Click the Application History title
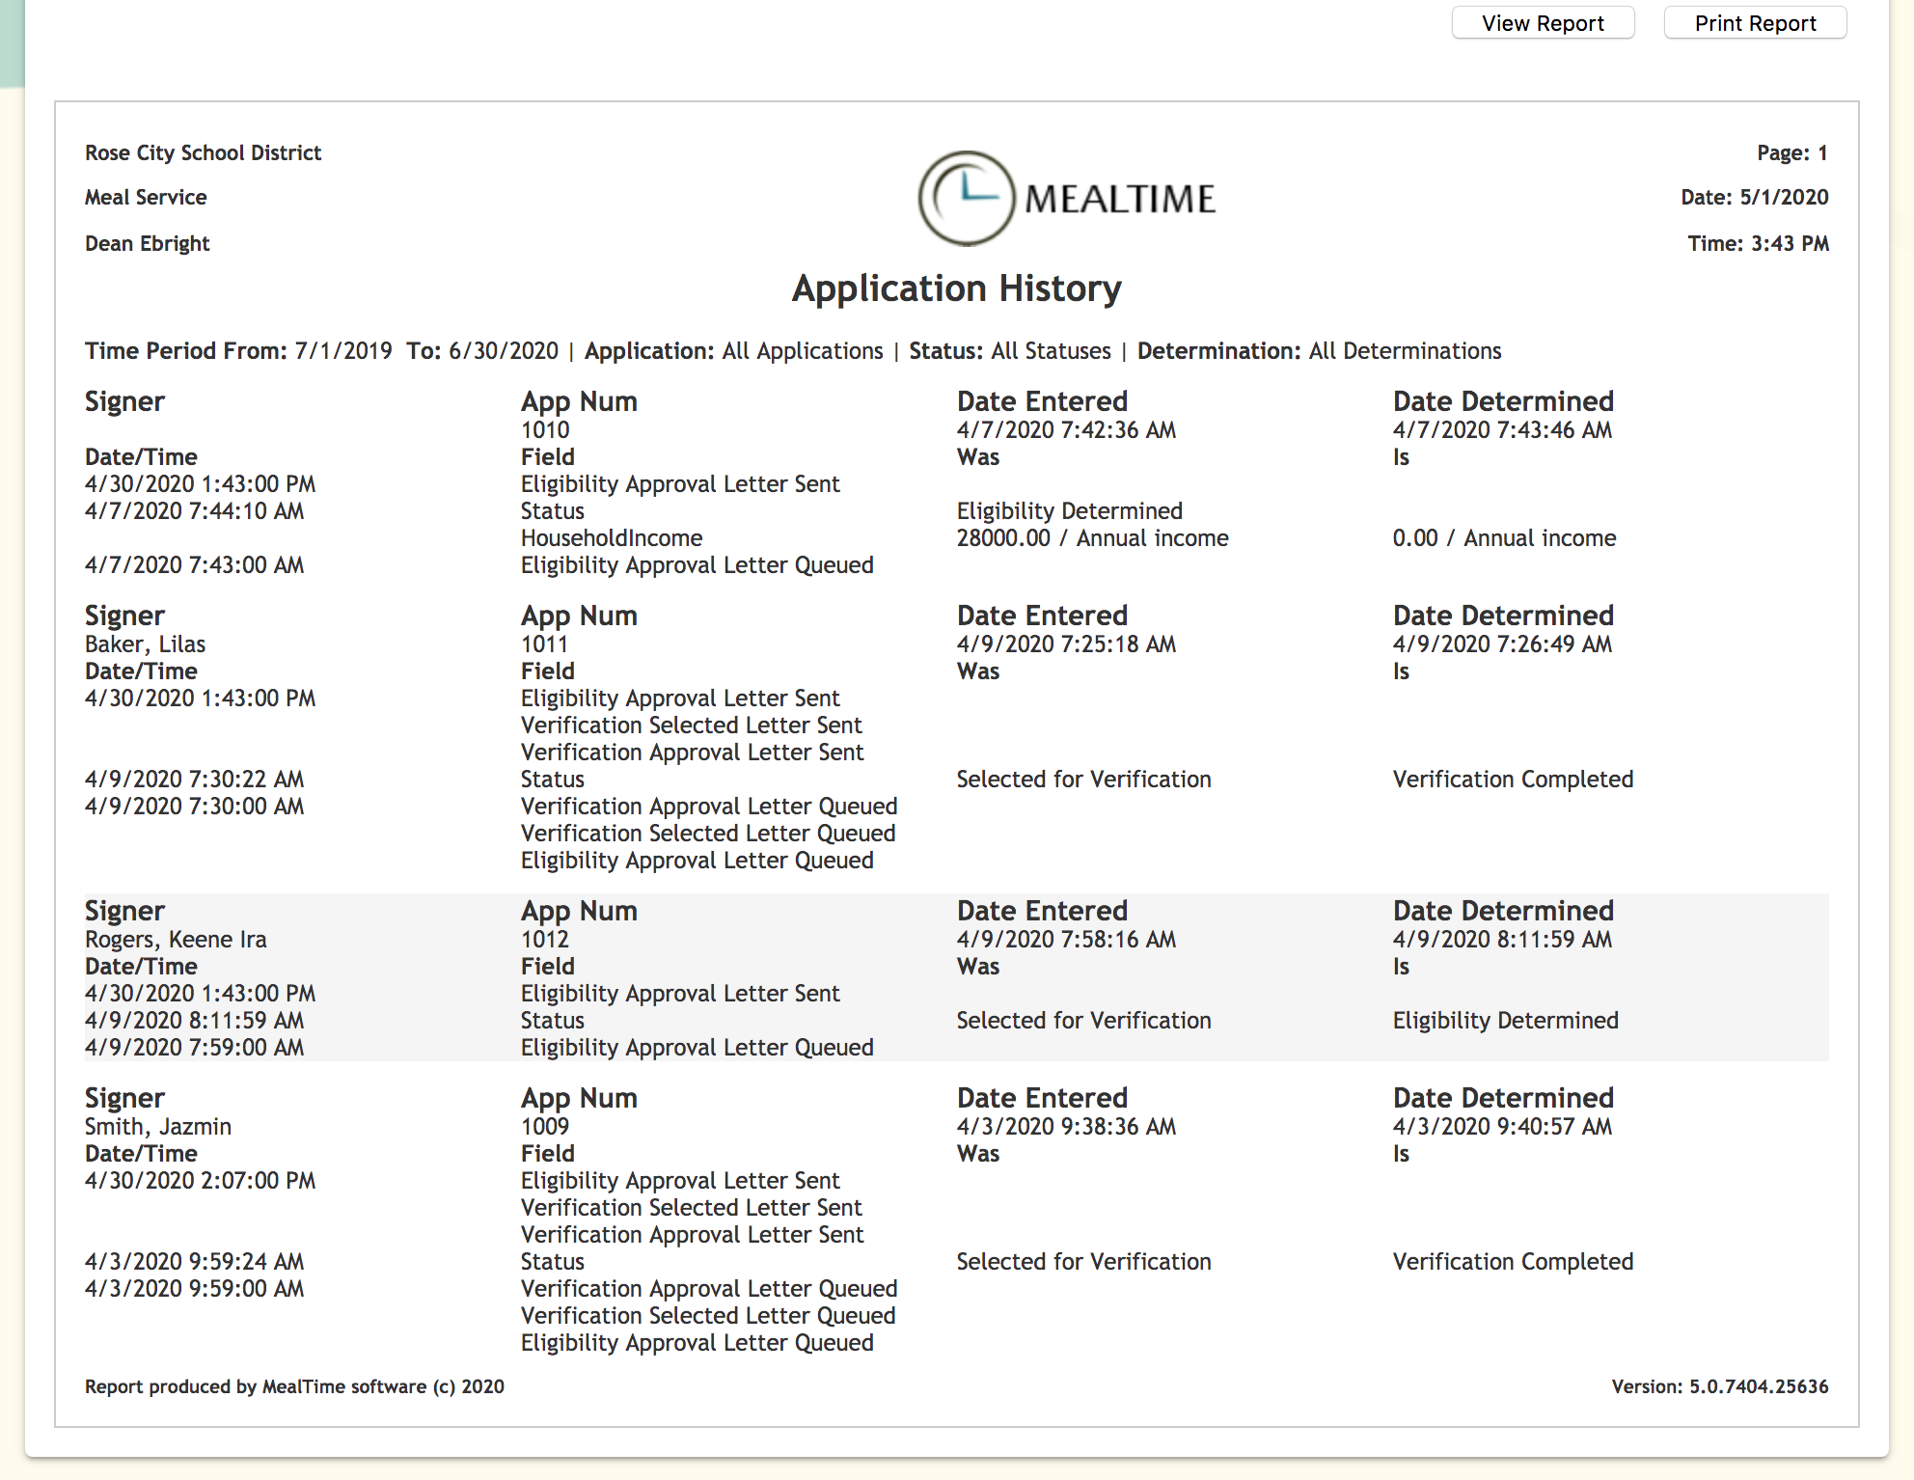The image size is (1914, 1480). click(x=956, y=288)
